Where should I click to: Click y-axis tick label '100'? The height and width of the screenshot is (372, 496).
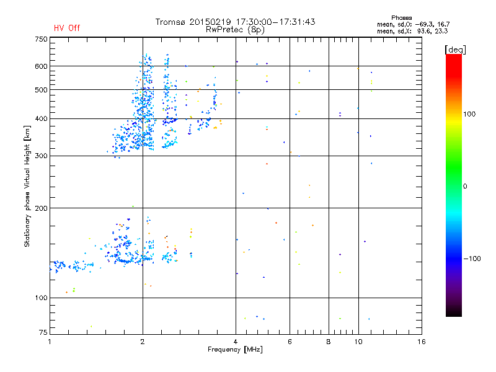point(41,298)
